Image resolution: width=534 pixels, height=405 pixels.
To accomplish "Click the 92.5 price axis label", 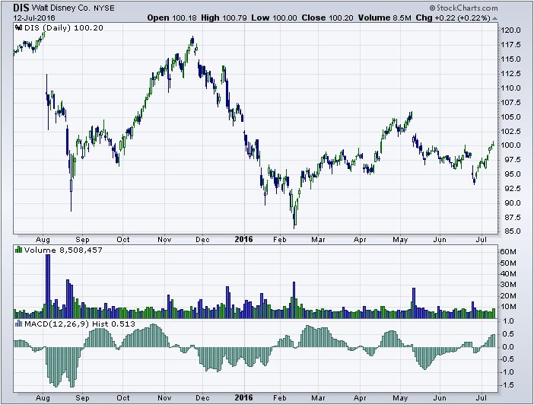I will pyautogui.click(x=512, y=189).
